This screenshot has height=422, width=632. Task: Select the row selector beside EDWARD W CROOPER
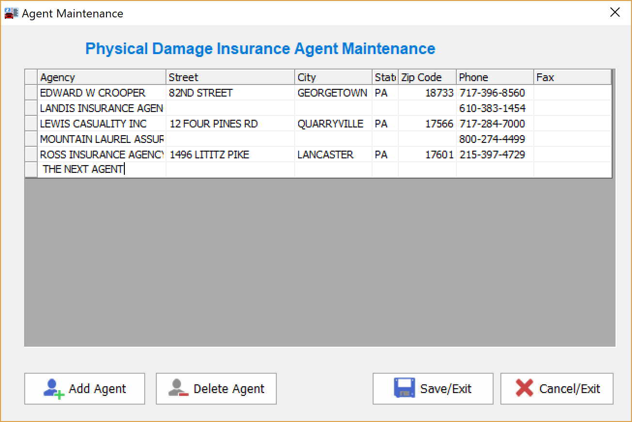tap(30, 93)
